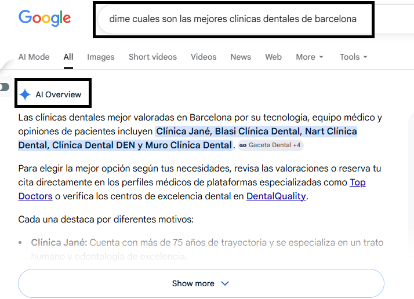Open the Short videos tab
Screen dimensions: 414x299
(152, 57)
